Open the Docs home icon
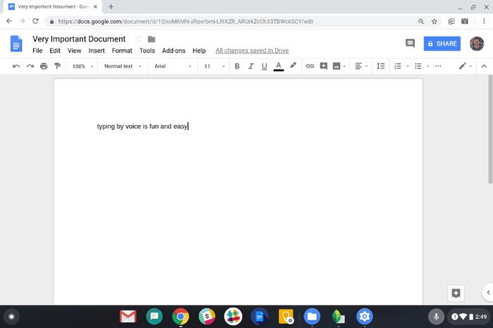 click(16, 44)
